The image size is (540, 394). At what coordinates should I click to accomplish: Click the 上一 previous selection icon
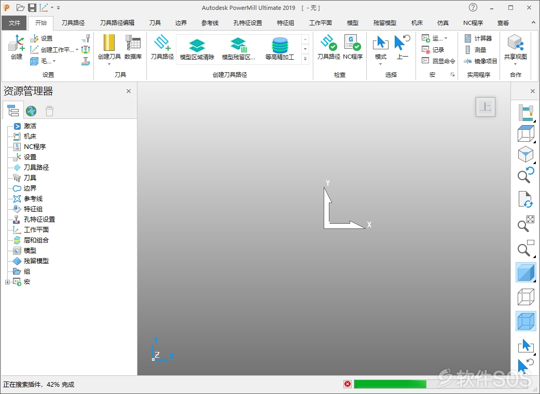click(402, 47)
